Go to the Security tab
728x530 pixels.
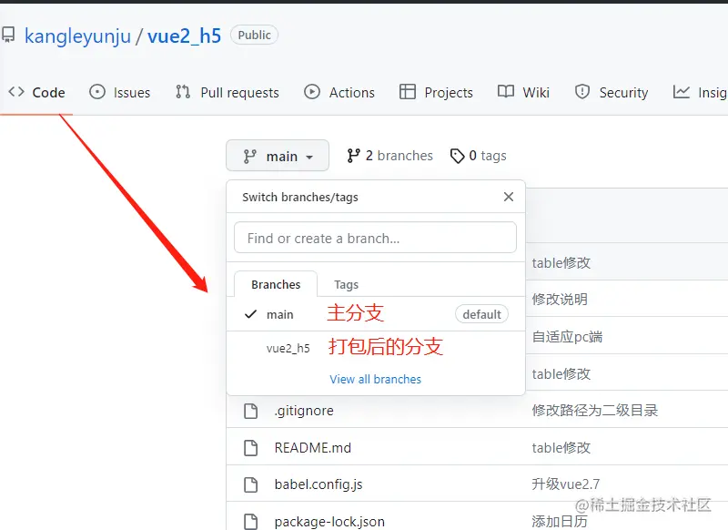(x=611, y=93)
